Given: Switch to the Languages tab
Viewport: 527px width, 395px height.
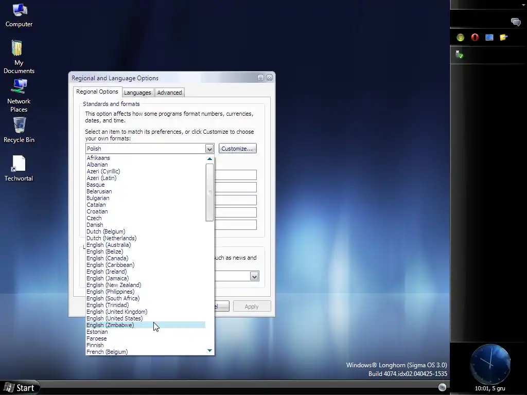Looking at the screenshot, I should 137,93.
